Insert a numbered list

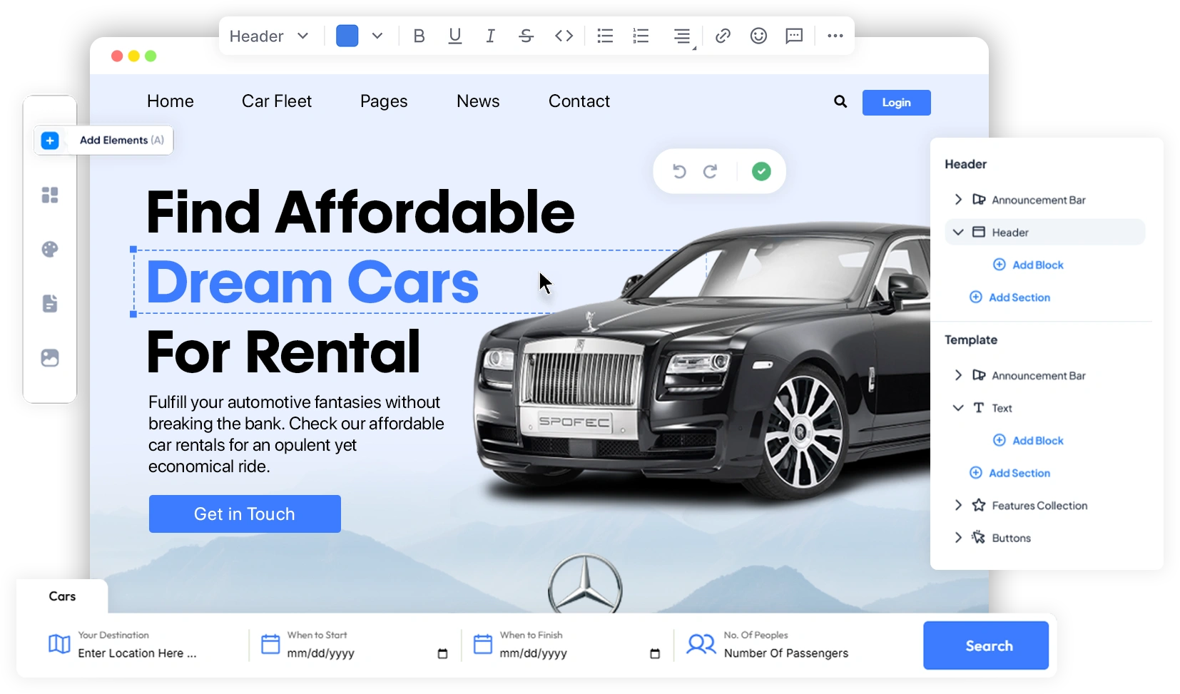pos(641,36)
